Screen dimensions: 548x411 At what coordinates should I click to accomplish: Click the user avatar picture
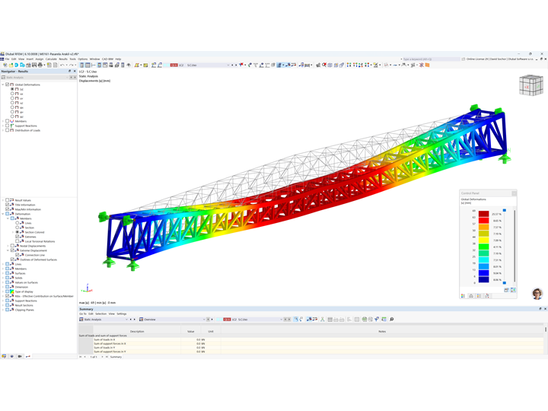point(537,294)
